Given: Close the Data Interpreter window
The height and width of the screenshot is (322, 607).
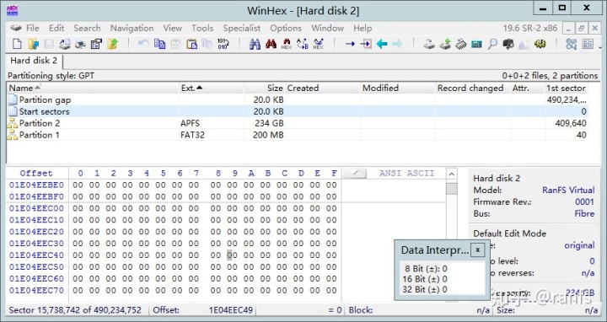Looking at the screenshot, I should [478, 250].
